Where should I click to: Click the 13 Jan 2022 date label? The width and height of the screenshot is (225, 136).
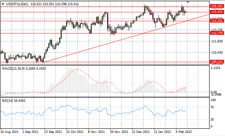pos(162,132)
